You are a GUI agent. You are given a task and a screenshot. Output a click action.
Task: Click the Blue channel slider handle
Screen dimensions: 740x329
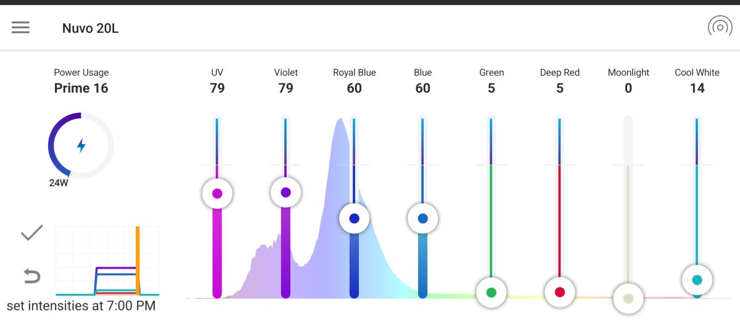pyautogui.click(x=422, y=219)
